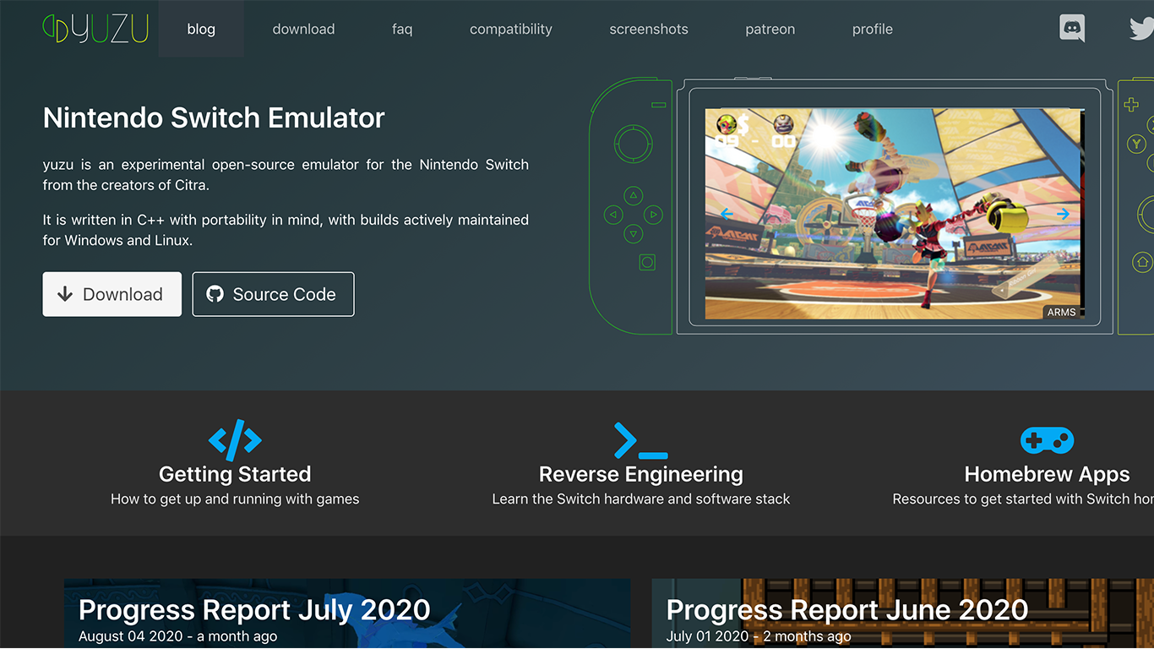Click the left Joy-Con analog stick outline
The width and height of the screenshot is (1154, 649).
click(633, 143)
